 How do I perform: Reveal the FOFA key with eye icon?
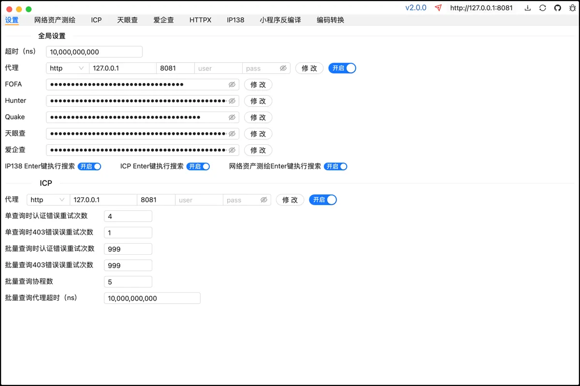232,84
